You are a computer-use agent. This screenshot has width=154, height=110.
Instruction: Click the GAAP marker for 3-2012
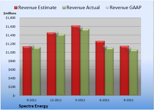click(80, 29)
